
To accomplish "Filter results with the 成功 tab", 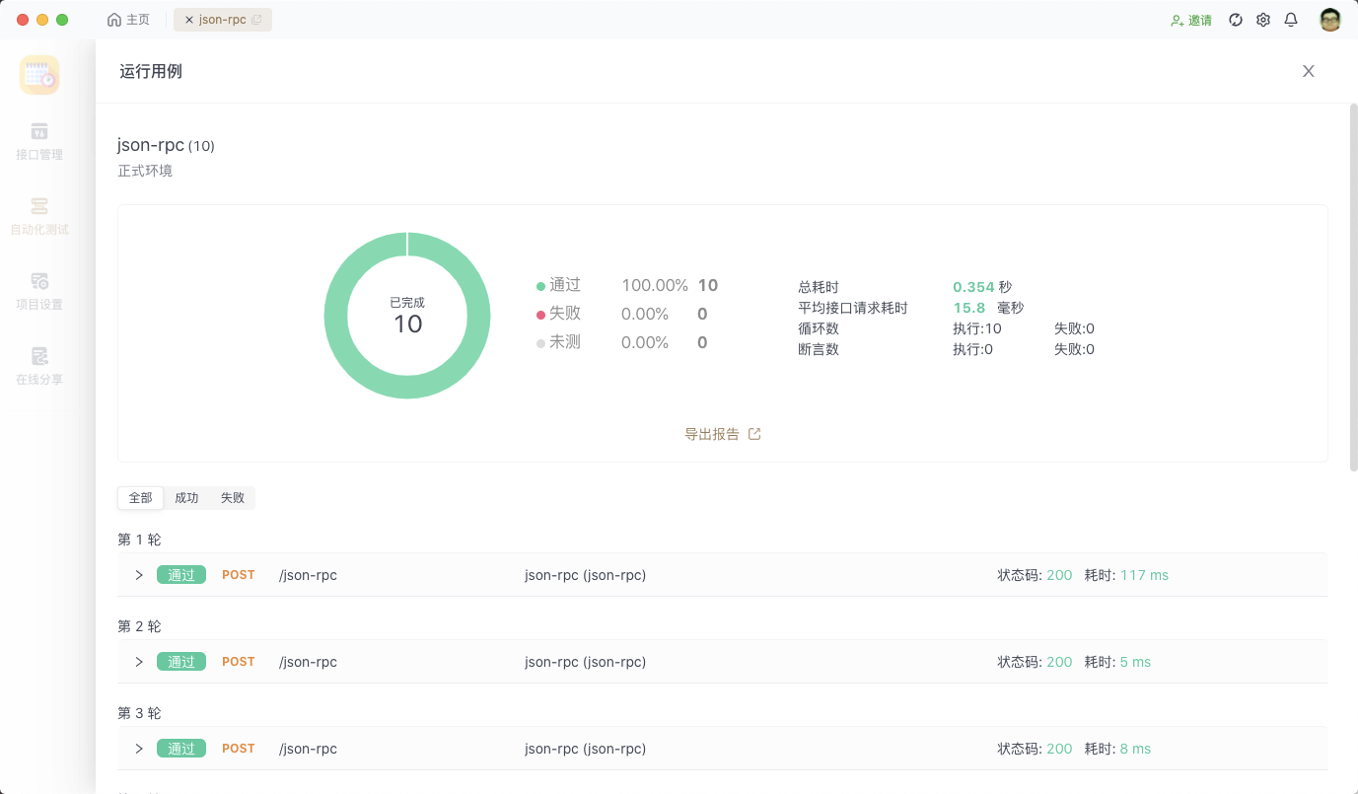I will [x=186, y=497].
